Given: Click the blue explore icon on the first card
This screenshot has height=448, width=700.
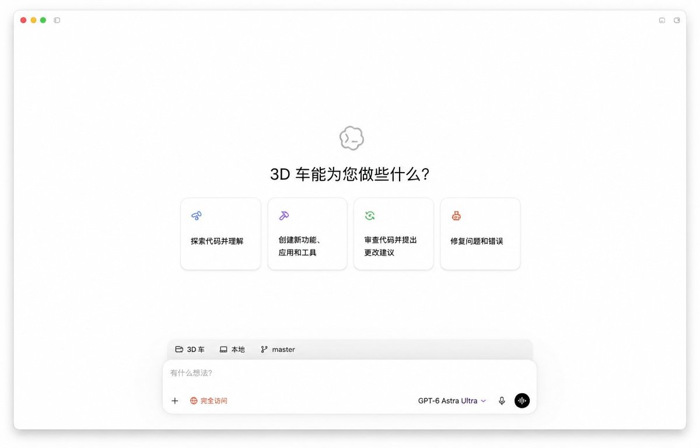Looking at the screenshot, I should (x=197, y=216).
